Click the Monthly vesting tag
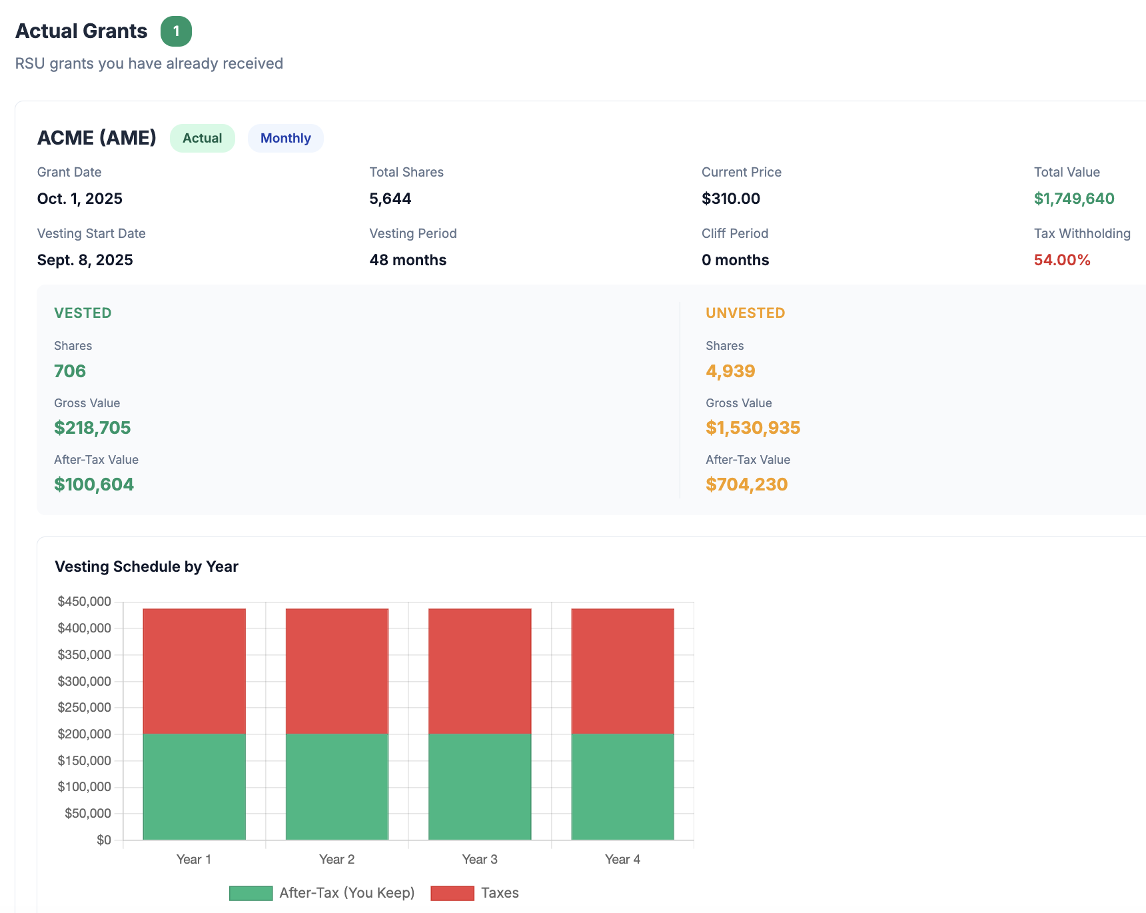Viewport: 1146px width, 913px height. point(286,138)
